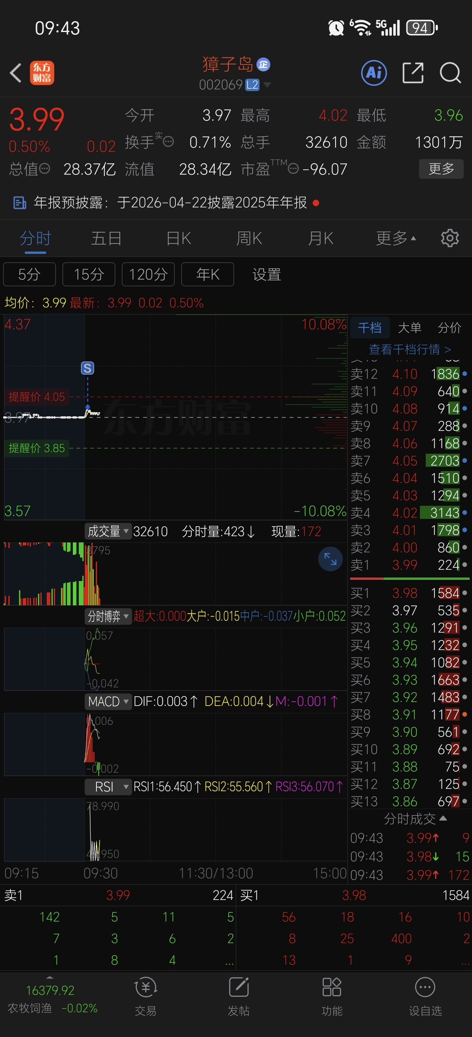Image resolution: width=472 pixels, height=1037 pixels.
Task: Open 查看千档行情 link
Action: (x=410, y=349)
